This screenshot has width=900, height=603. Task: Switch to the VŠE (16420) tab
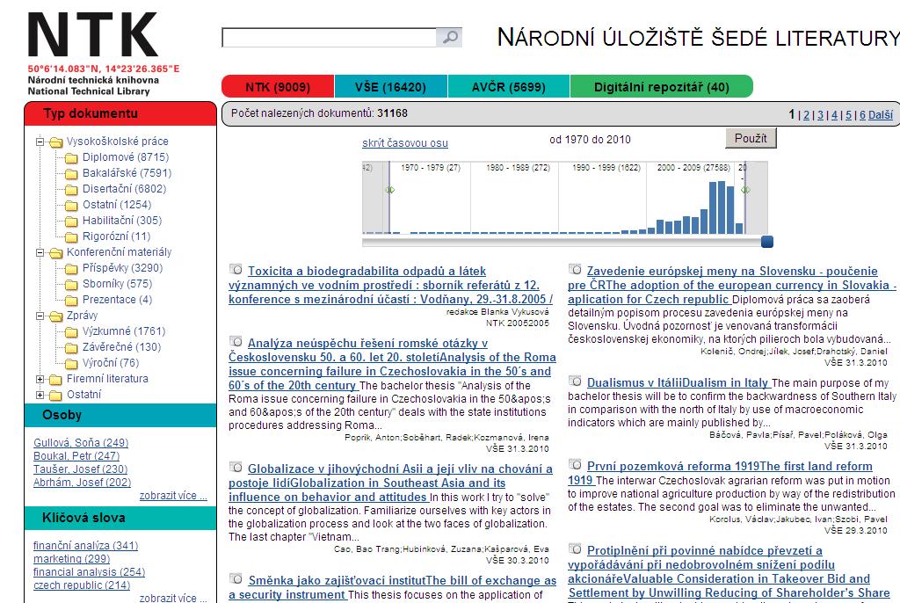click(390, 87)
